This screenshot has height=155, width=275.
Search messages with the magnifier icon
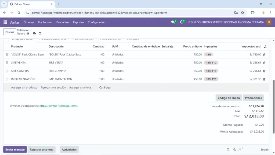click(x=228, y=150)
